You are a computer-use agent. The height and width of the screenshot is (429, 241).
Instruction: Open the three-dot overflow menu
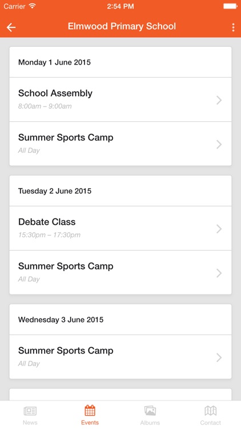pos(233,27)
